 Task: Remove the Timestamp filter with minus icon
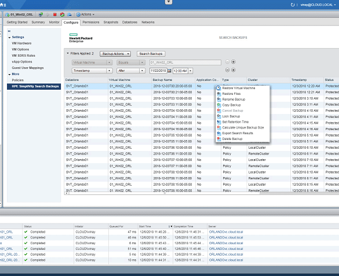click(x=227, y=70)
